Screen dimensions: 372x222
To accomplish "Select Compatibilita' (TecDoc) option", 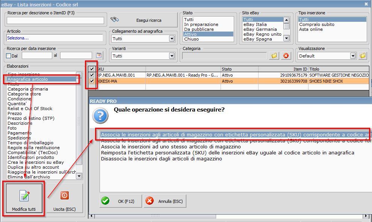I will coord(41,153).
